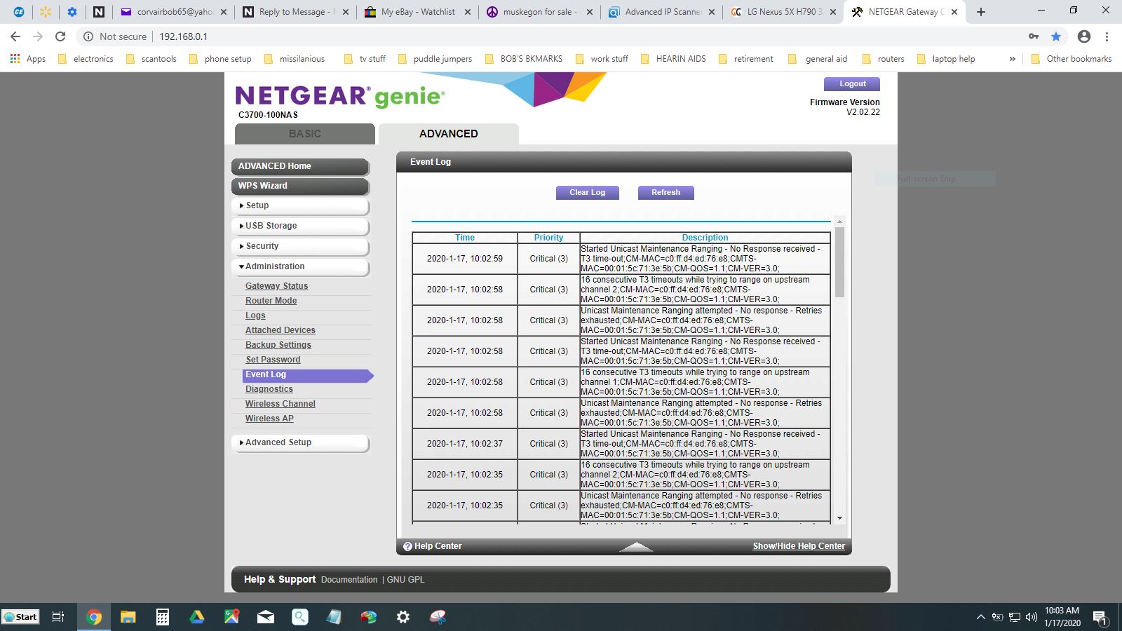
Task: Collapse the Administration section
Action: 300,266
